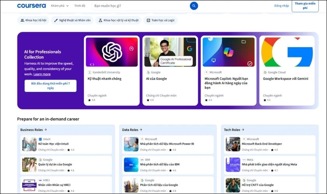Select the Nghệ thuật và Nhân văn chip
This screenshot has height=194, width=327.
[72, 21]
